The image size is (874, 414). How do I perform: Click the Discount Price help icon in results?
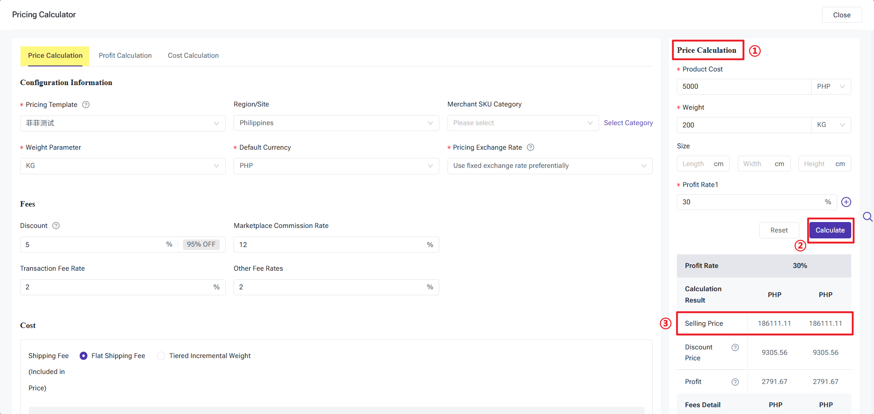[735, 348]
